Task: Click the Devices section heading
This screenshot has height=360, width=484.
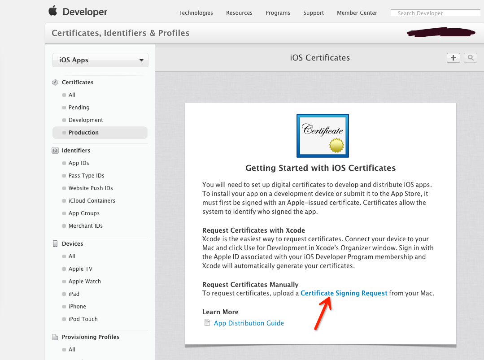Action: point(73,244)
